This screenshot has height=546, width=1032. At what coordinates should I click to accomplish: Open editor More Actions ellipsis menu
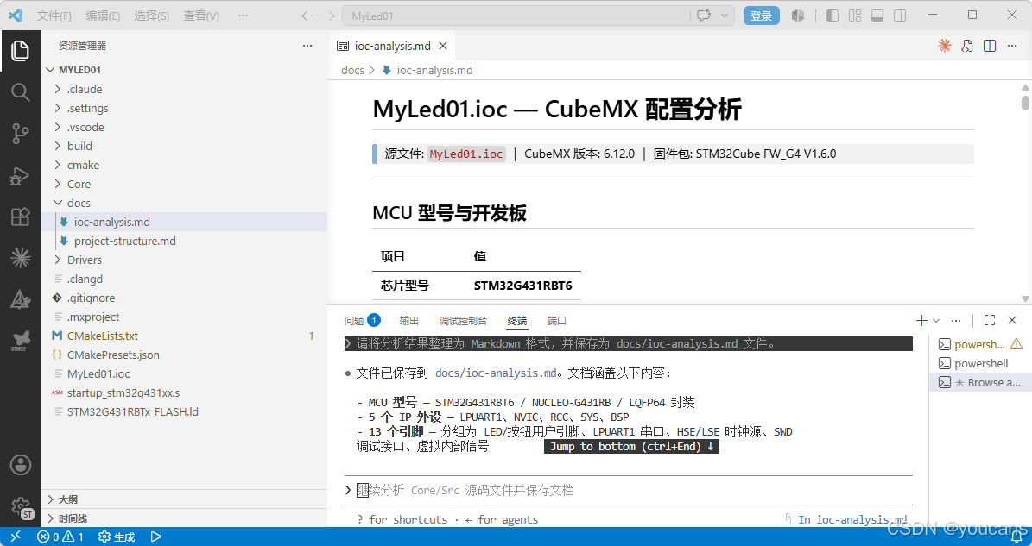(x=1012, y=46)
